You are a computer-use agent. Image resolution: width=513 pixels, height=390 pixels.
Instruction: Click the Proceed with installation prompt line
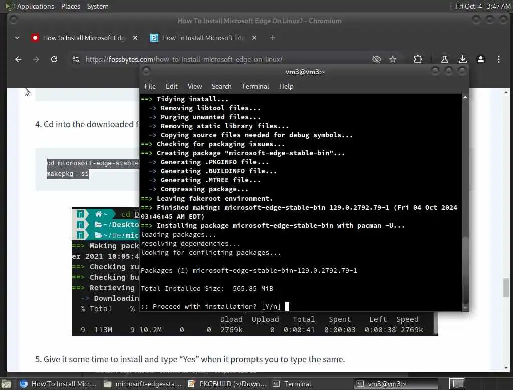211,307
